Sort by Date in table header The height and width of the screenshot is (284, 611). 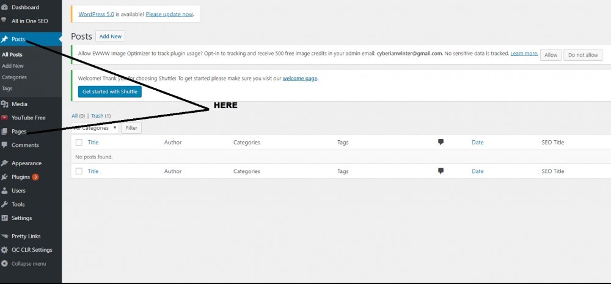pos(477,142)
